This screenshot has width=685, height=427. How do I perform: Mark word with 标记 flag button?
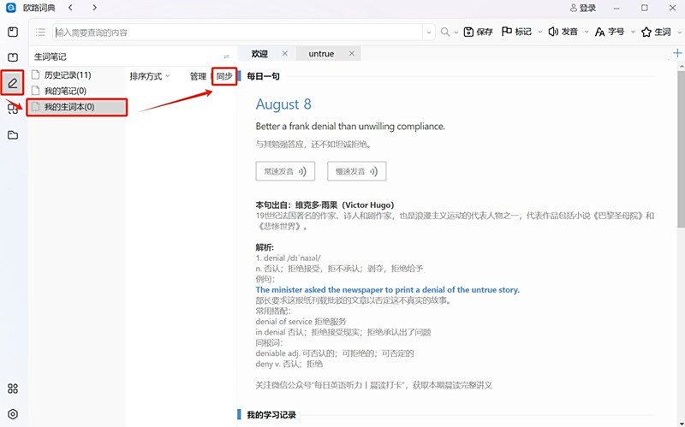[516, 32]
